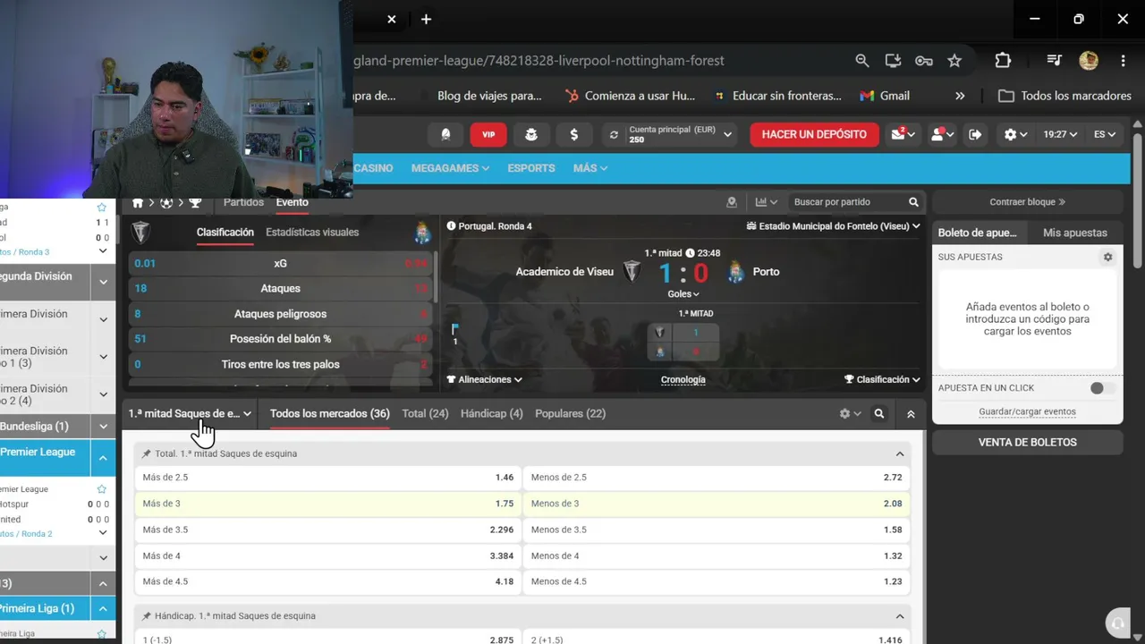Open the red VIP badge
The width and height of the screenshot is (1145, 644).
(488, 134)
